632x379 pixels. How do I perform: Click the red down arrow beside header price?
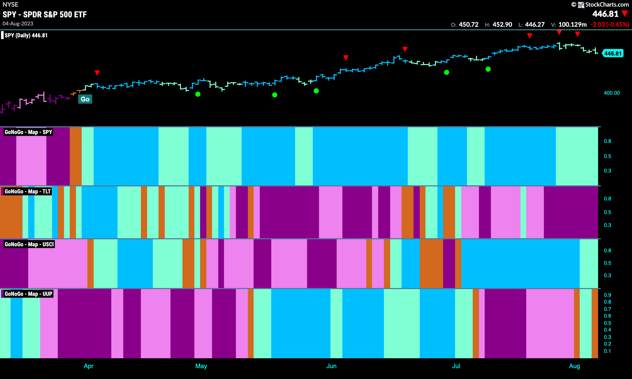pyautogui.click(x=625, y=14)
